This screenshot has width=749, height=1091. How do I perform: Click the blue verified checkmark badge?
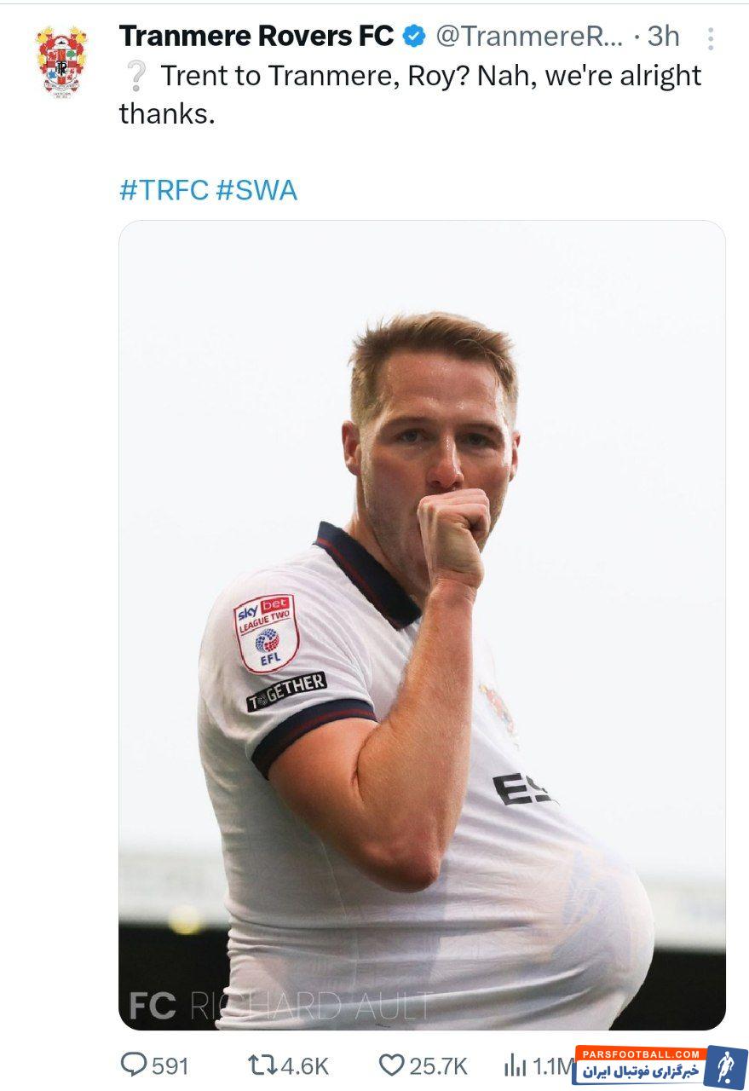415,36
